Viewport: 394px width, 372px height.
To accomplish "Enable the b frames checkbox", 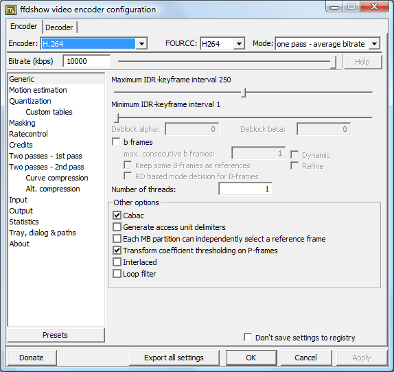I will (116, 142).
